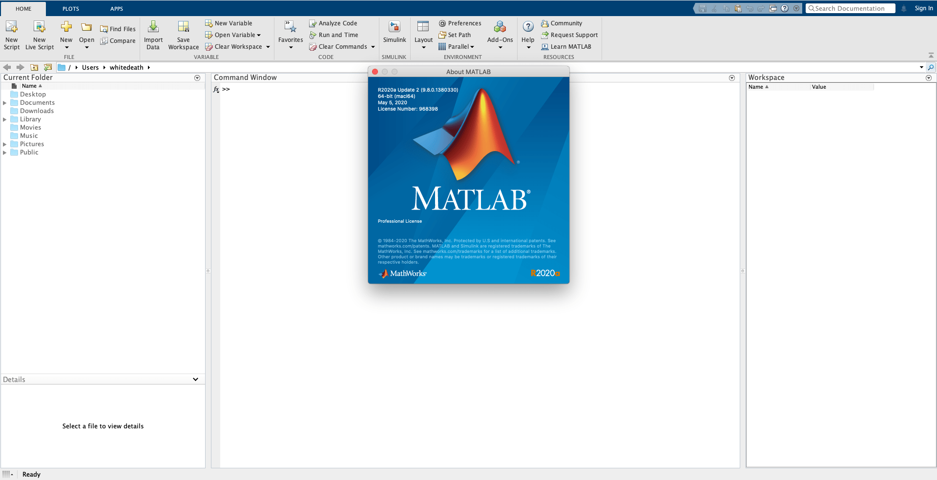Create a New Live Script

(x=39, y=35)
